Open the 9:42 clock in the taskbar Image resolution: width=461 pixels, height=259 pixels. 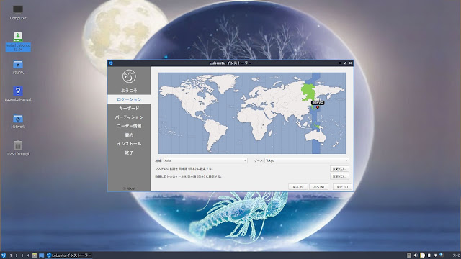pos(456,255)
